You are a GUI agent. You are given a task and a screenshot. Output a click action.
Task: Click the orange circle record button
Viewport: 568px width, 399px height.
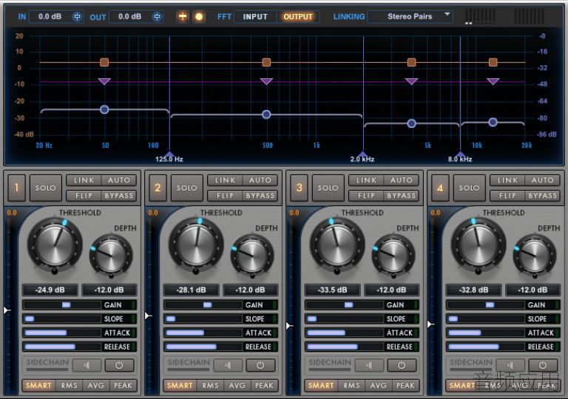(x=199, y=16)
